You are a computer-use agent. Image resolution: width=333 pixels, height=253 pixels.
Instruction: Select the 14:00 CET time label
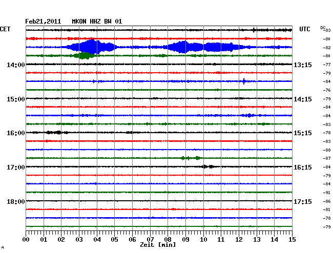pyautogui.click(x=16, y=65)
